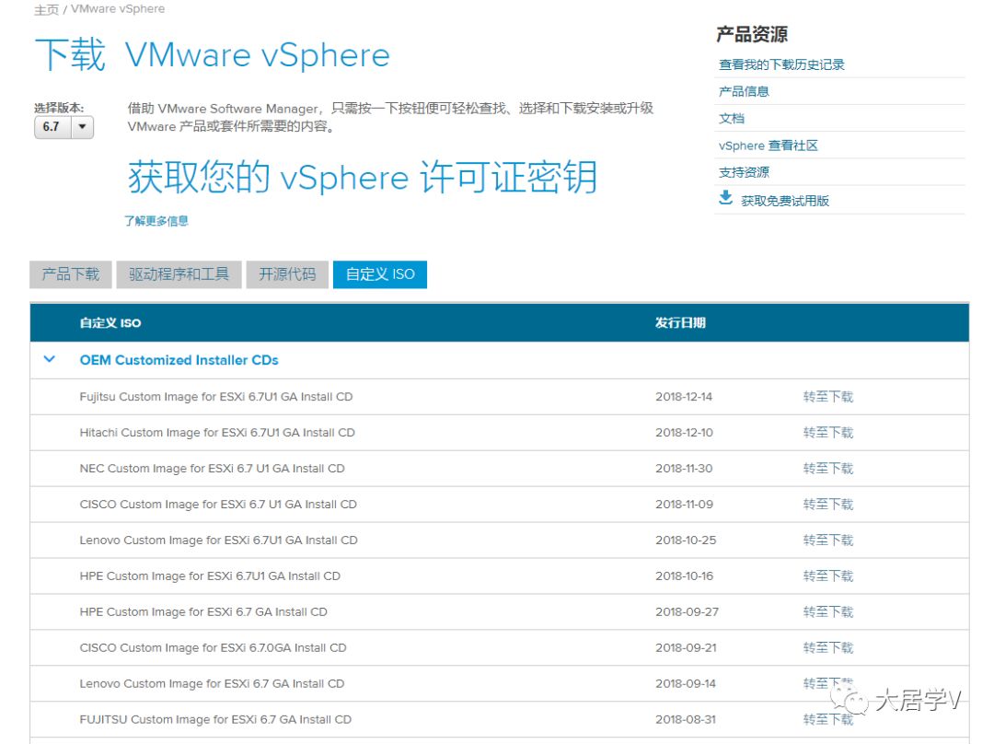Open the version 6.7 dropdown
994x744 pixels.
tap(64, 127)
